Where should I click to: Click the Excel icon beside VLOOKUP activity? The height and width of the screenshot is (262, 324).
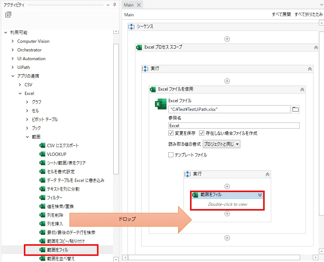tap(42, 154)
